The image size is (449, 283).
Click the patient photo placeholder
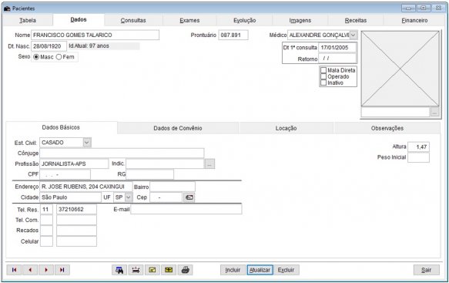coord(400,69)
